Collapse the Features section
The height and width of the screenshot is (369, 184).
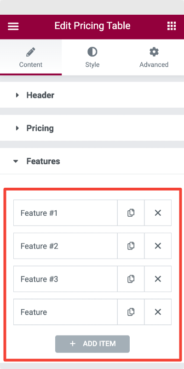point(92,161)
